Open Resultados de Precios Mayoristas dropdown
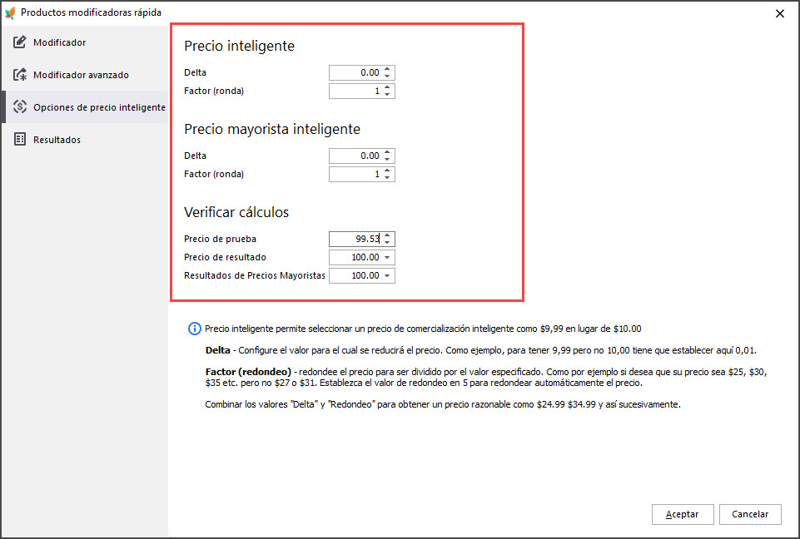 pos(387,276)
